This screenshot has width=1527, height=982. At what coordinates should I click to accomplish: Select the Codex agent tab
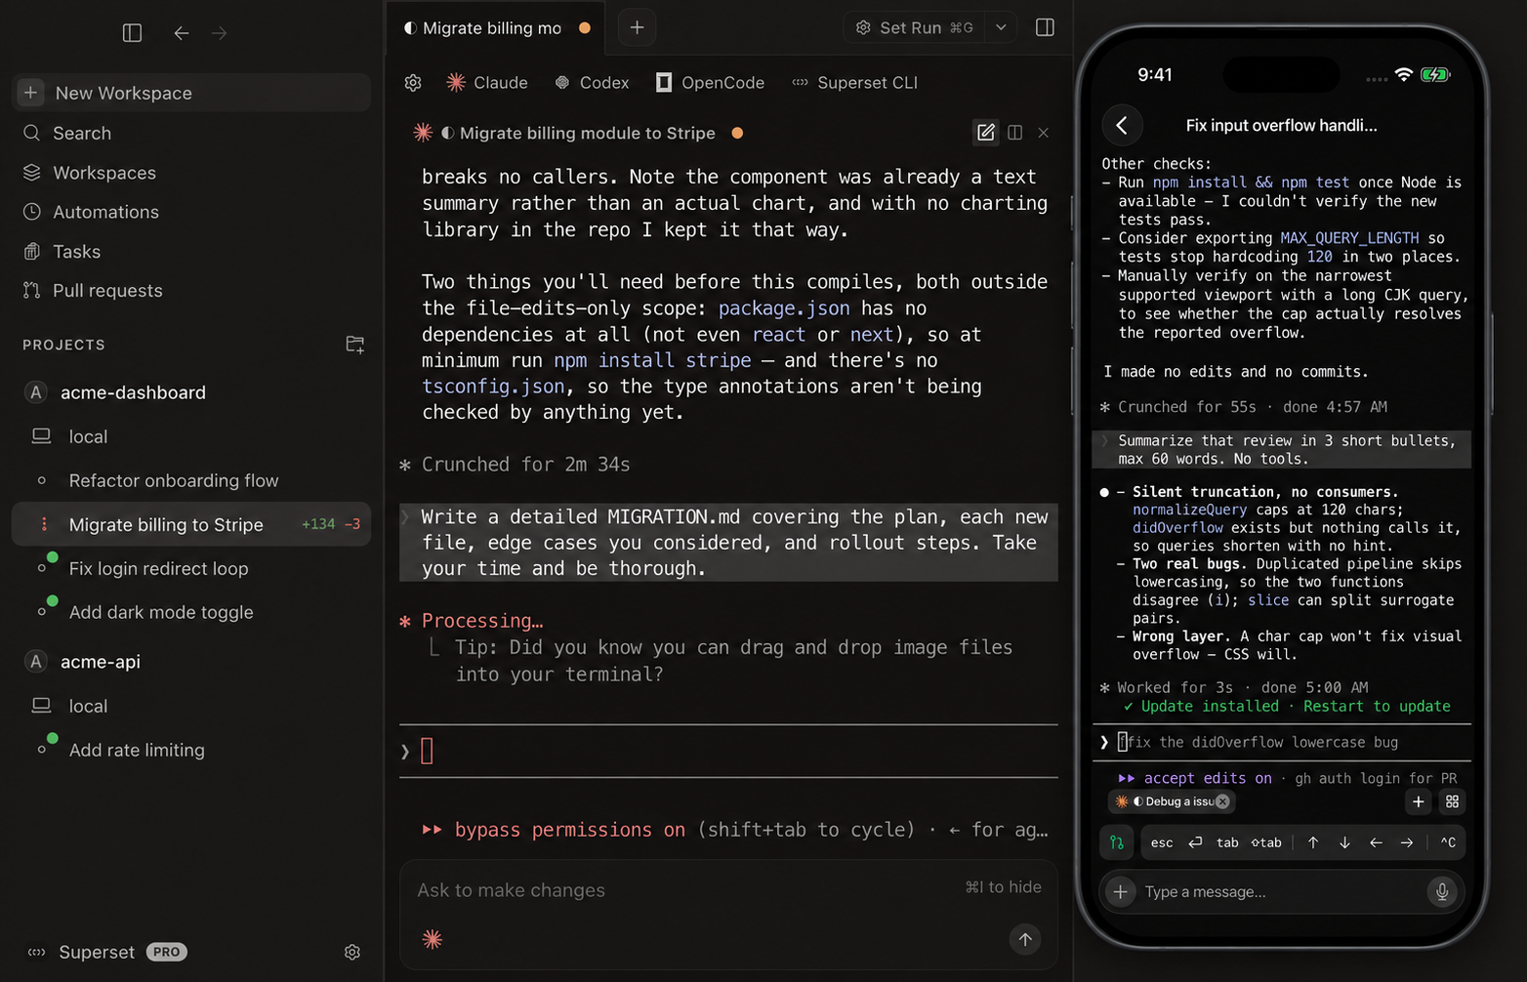tap(592, 83)
